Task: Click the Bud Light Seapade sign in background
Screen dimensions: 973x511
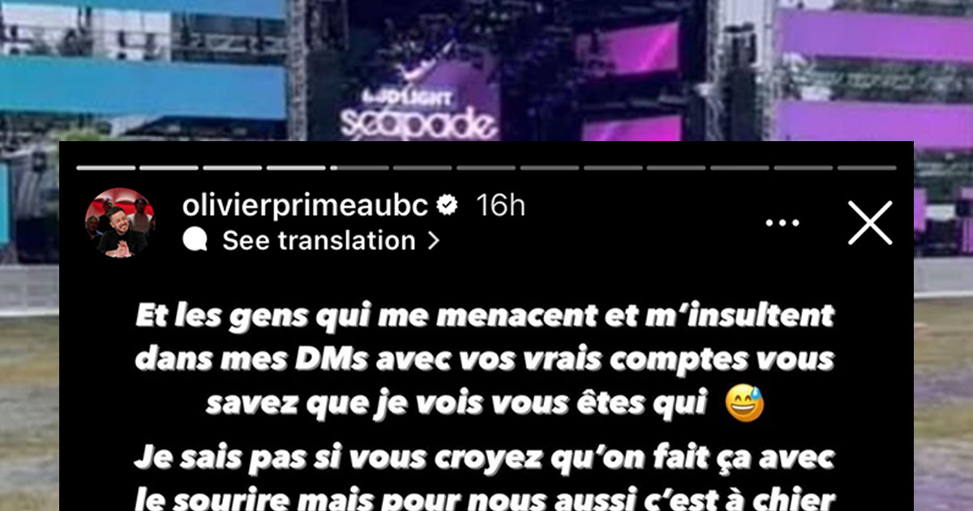Action: (x=417, y=115)
